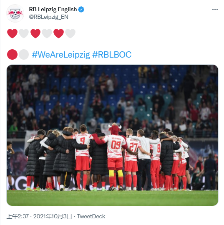Open the three-dot more options menu
224x225 pixels.
click(215, 10)
